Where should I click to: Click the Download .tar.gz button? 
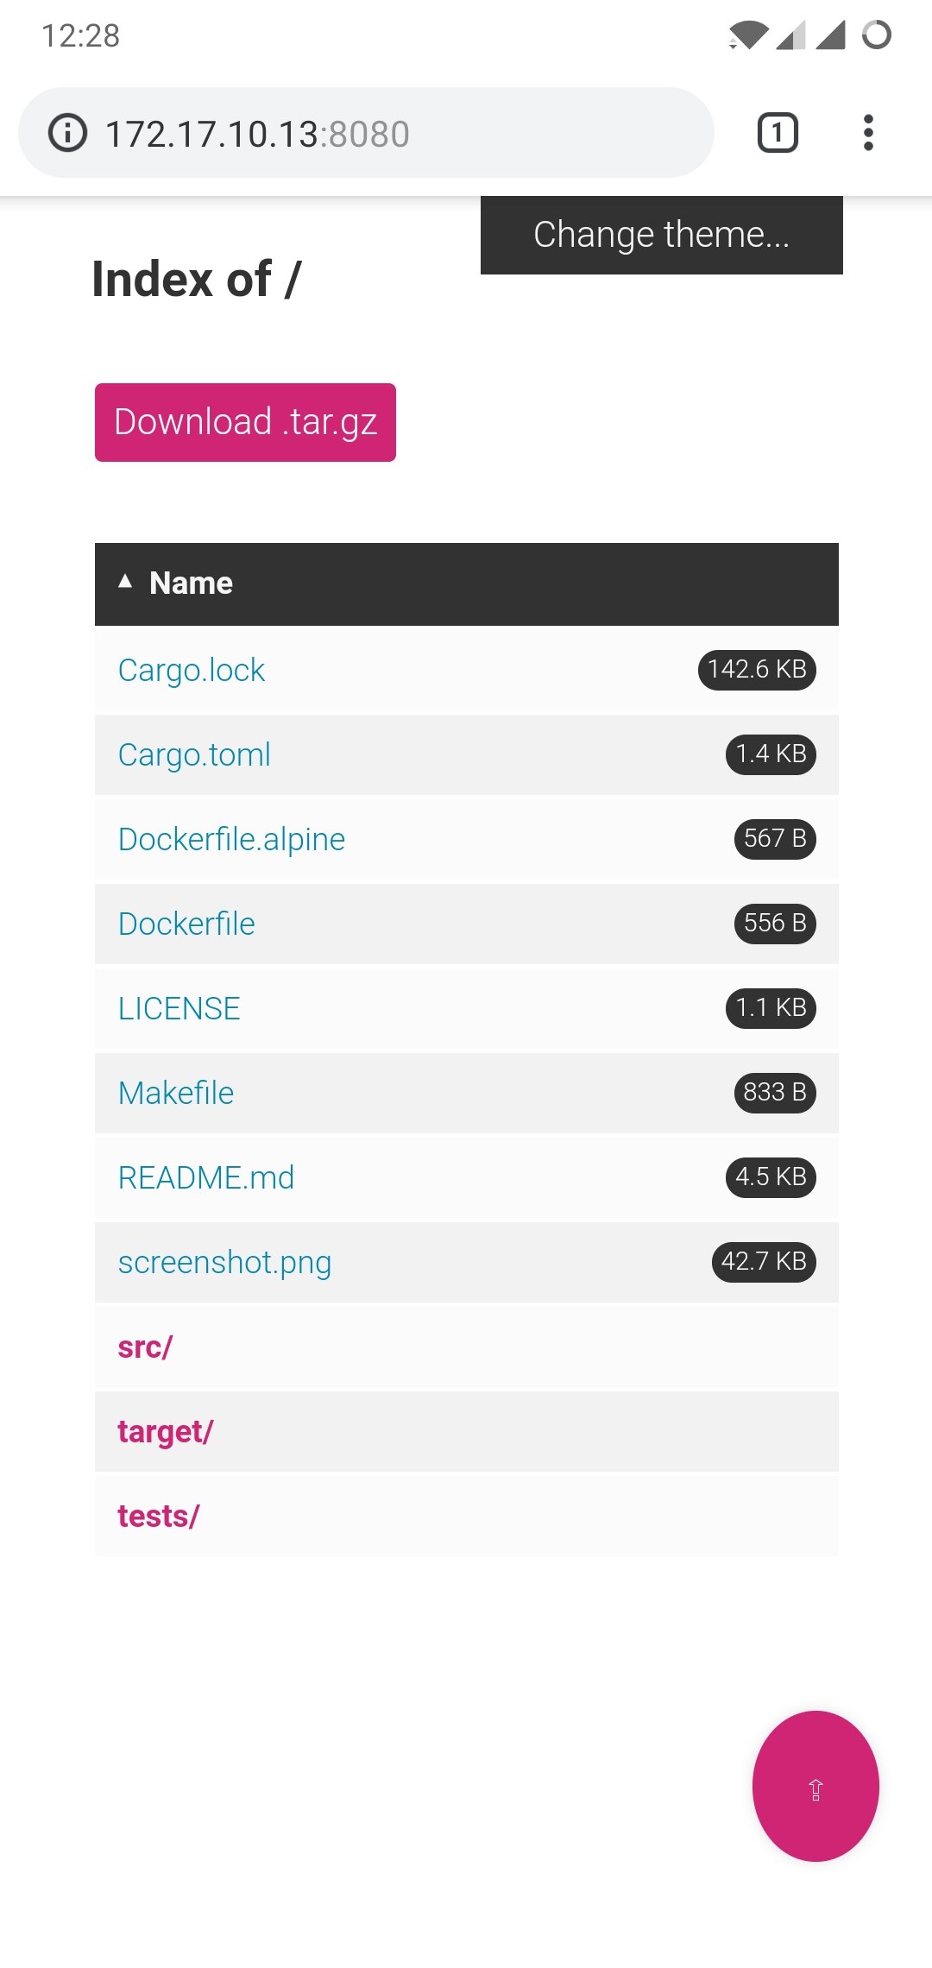pos(245,422)
